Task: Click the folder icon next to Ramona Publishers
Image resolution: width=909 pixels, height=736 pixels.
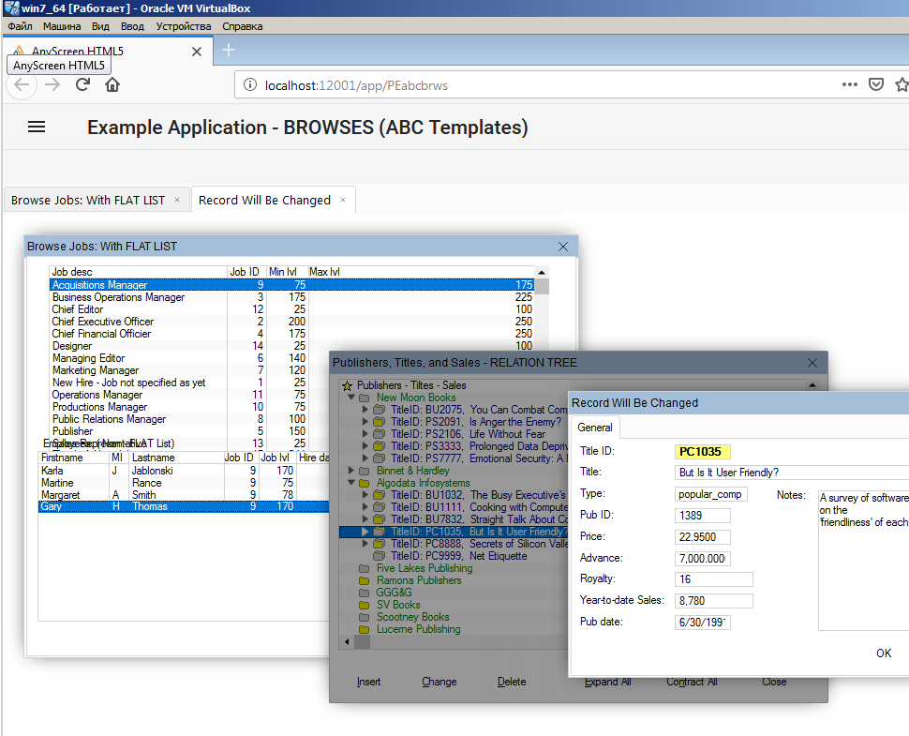Action: coord(364,580)
